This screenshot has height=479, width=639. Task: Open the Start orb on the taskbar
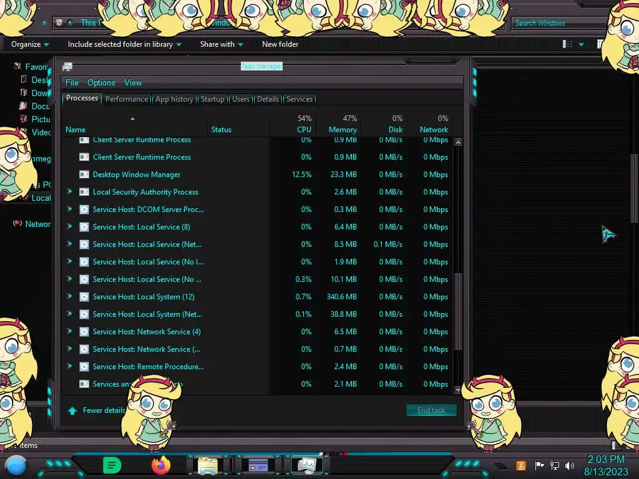point(16,465)
